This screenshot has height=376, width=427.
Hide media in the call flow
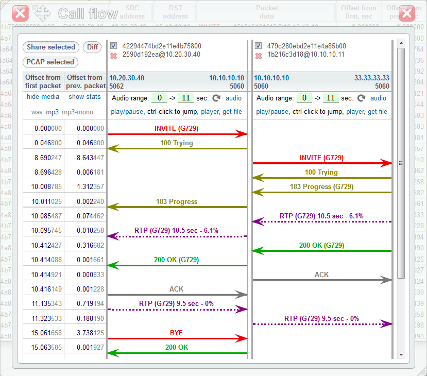pyautogui.click(x=43, y=96)
